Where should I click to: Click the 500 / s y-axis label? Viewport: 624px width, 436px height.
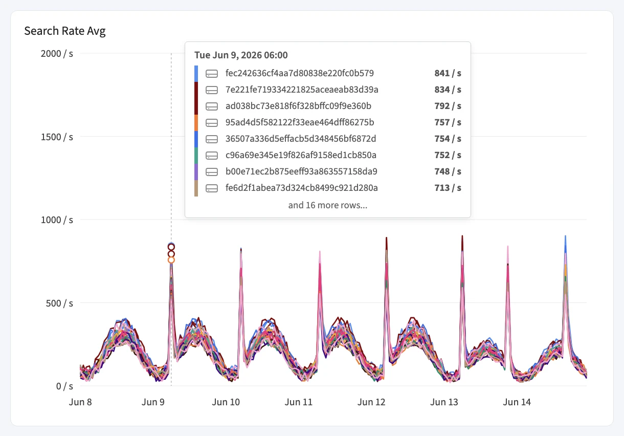click(59, 303)
